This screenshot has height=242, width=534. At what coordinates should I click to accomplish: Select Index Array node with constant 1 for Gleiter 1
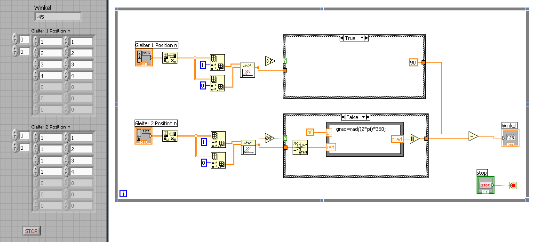(x=217, y=62)
